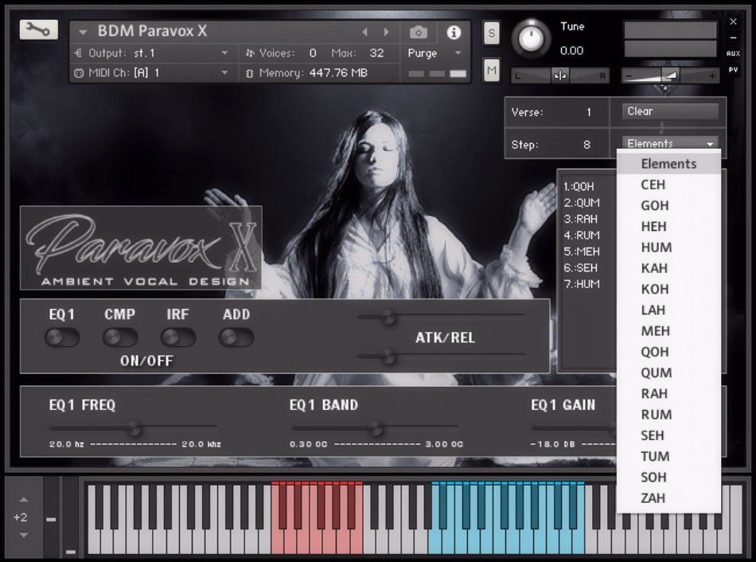Screen dimensions: 756x562
Task: Shift keyboard octave up arrow
Action: [24, 500]
